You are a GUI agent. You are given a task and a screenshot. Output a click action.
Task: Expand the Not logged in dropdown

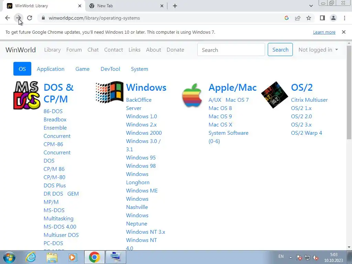click(x=318, y=49)
